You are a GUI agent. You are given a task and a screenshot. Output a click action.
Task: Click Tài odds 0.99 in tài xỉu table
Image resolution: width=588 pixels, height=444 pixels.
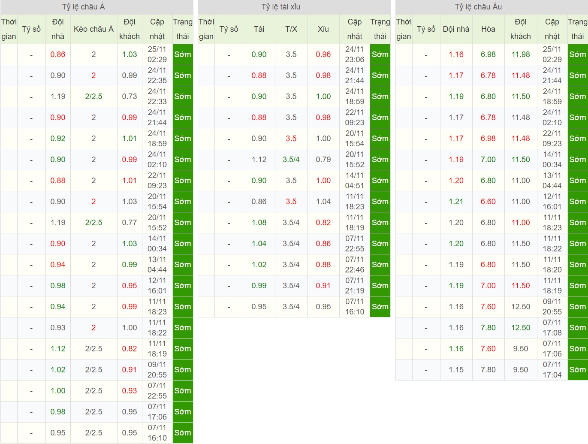click(259, 286)
